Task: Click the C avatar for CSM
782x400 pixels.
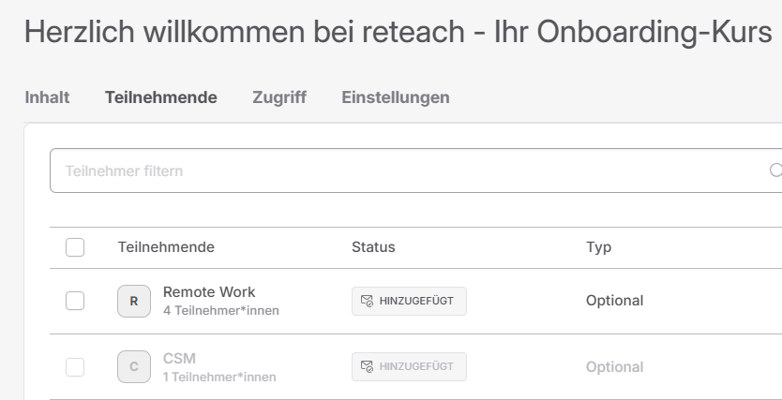Action: [x=134, y=366]
